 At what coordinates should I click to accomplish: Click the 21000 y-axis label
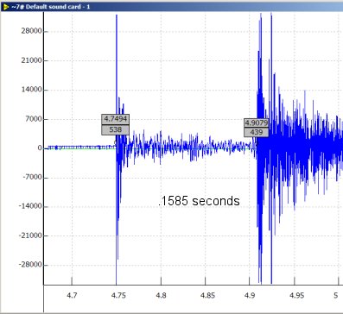click(31, 60)
